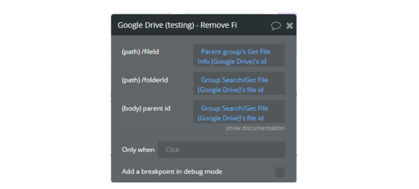Image resolution: width=419 pixels, height=189 pixels.
Task: Enable breakpoint in debug mode checkbox
Action: pos(280,172)
